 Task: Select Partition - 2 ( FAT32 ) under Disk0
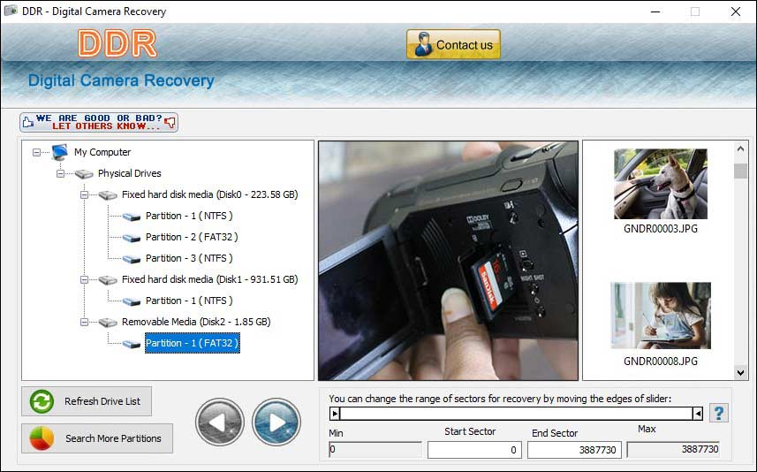192,237
